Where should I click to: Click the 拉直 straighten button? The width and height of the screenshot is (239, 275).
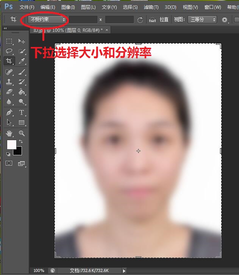[164, 19]
